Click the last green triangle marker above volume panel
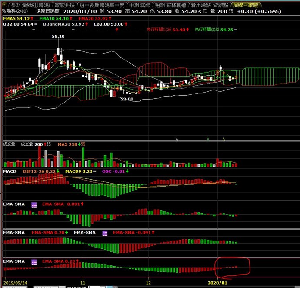300x288 pixels. pyautogui.click(x=223, y=139)
